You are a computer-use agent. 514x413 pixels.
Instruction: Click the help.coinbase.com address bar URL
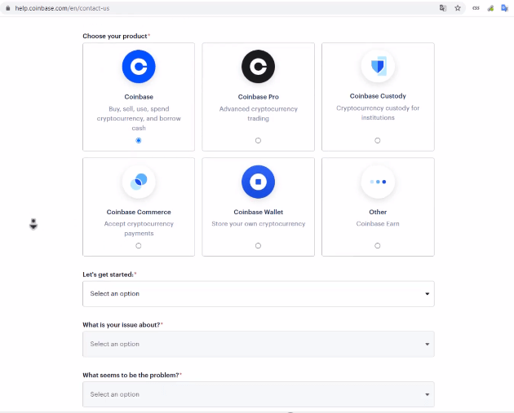tap(62, 8)
